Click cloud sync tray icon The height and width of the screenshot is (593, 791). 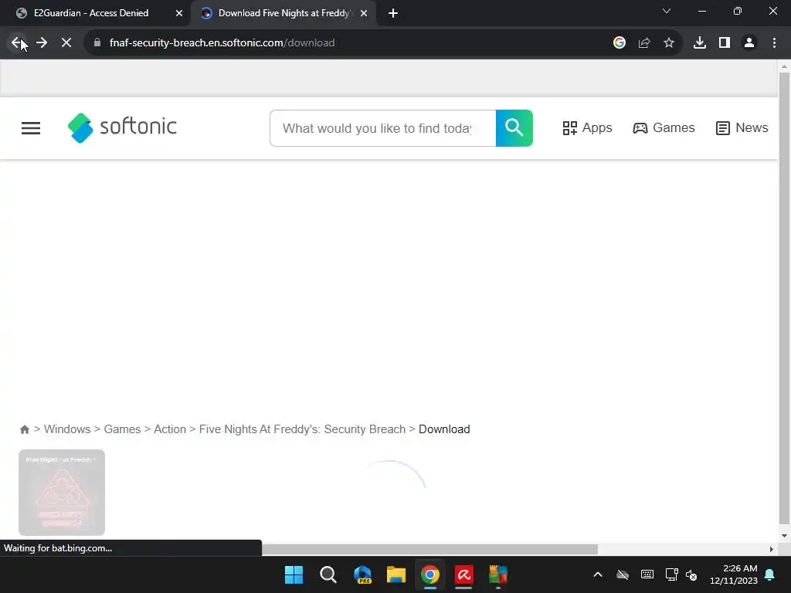623,574
